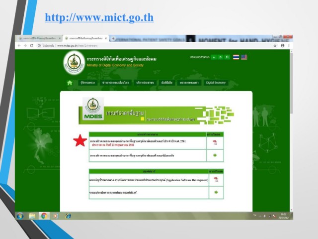Click green arrow for past computer price criteria
Viewport: 318px width, 239px height.
215,155
